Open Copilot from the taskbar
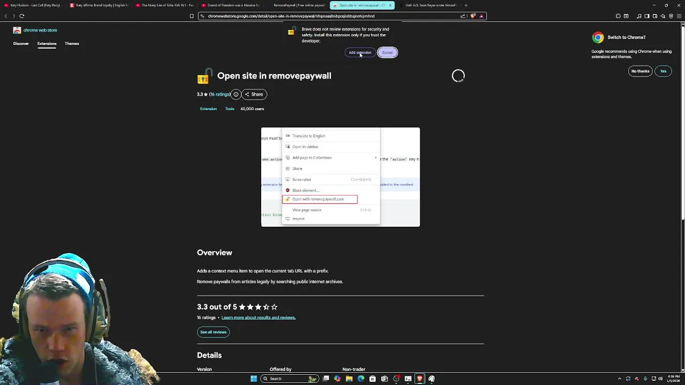The height and width of the screenshot is (385, 685). tap(337, 379)
